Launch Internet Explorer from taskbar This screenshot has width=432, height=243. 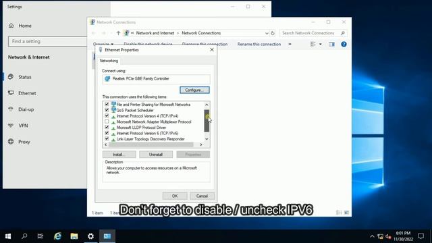[57, 236]
